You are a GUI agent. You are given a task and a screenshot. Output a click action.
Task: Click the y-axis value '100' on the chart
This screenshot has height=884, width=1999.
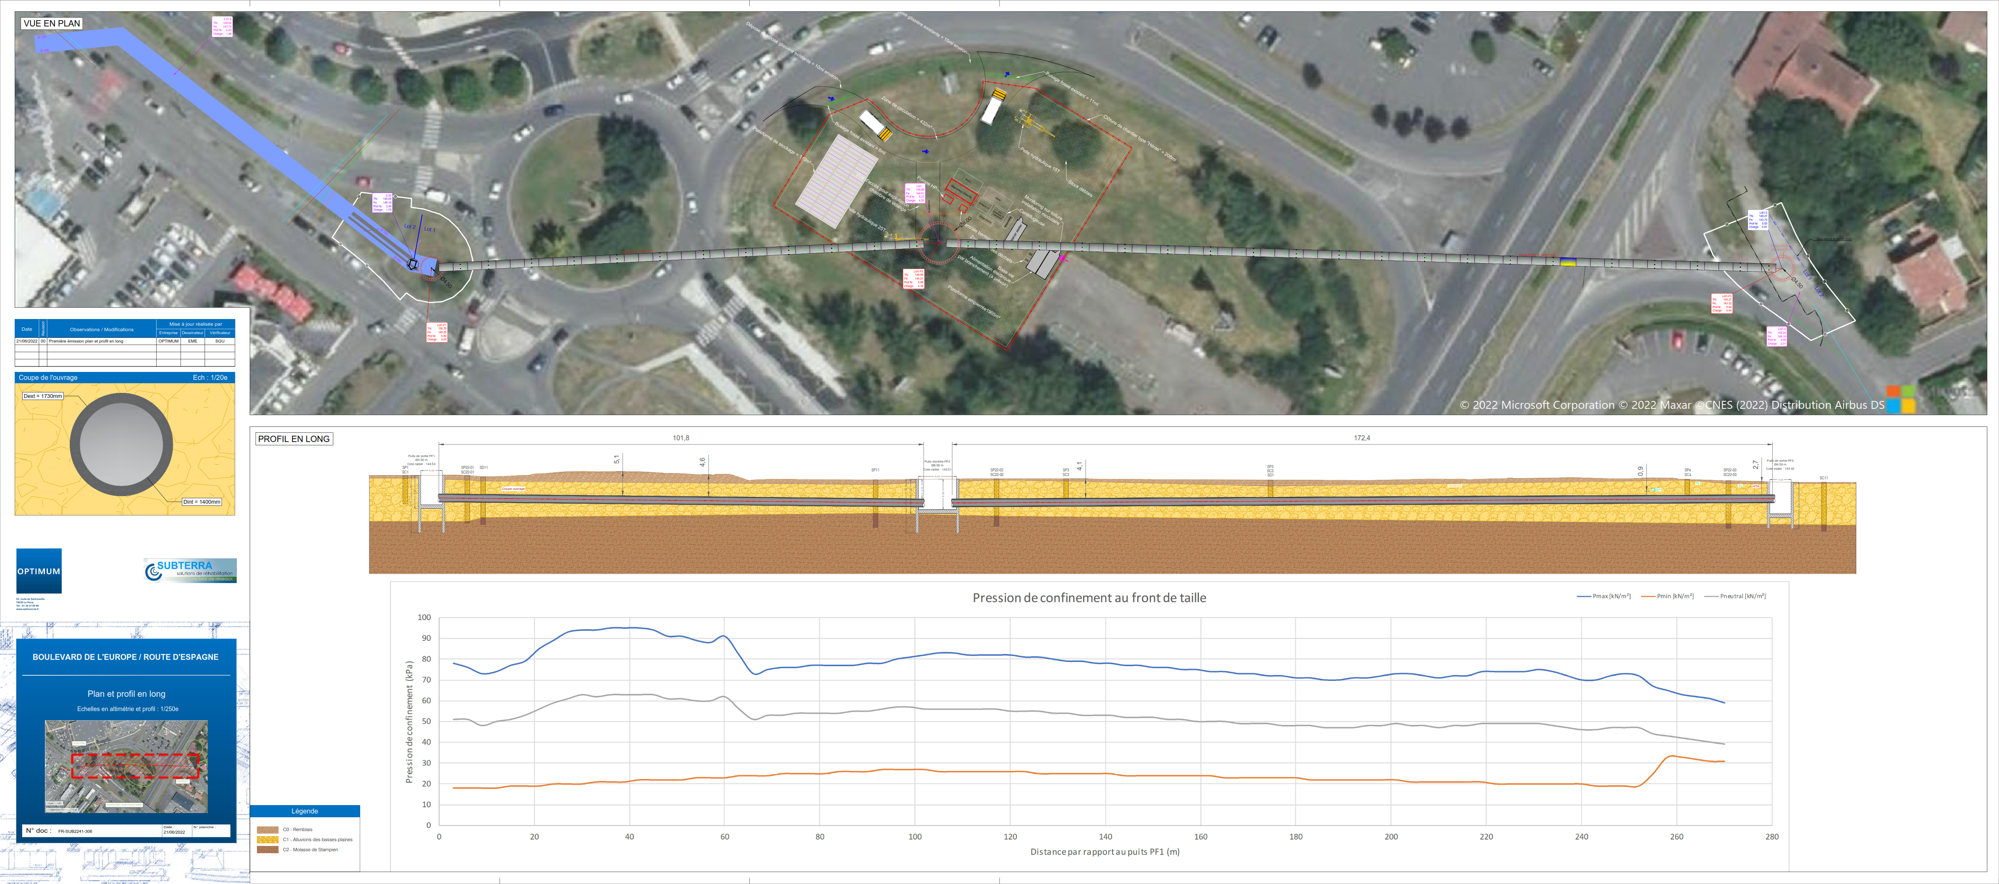424,618
